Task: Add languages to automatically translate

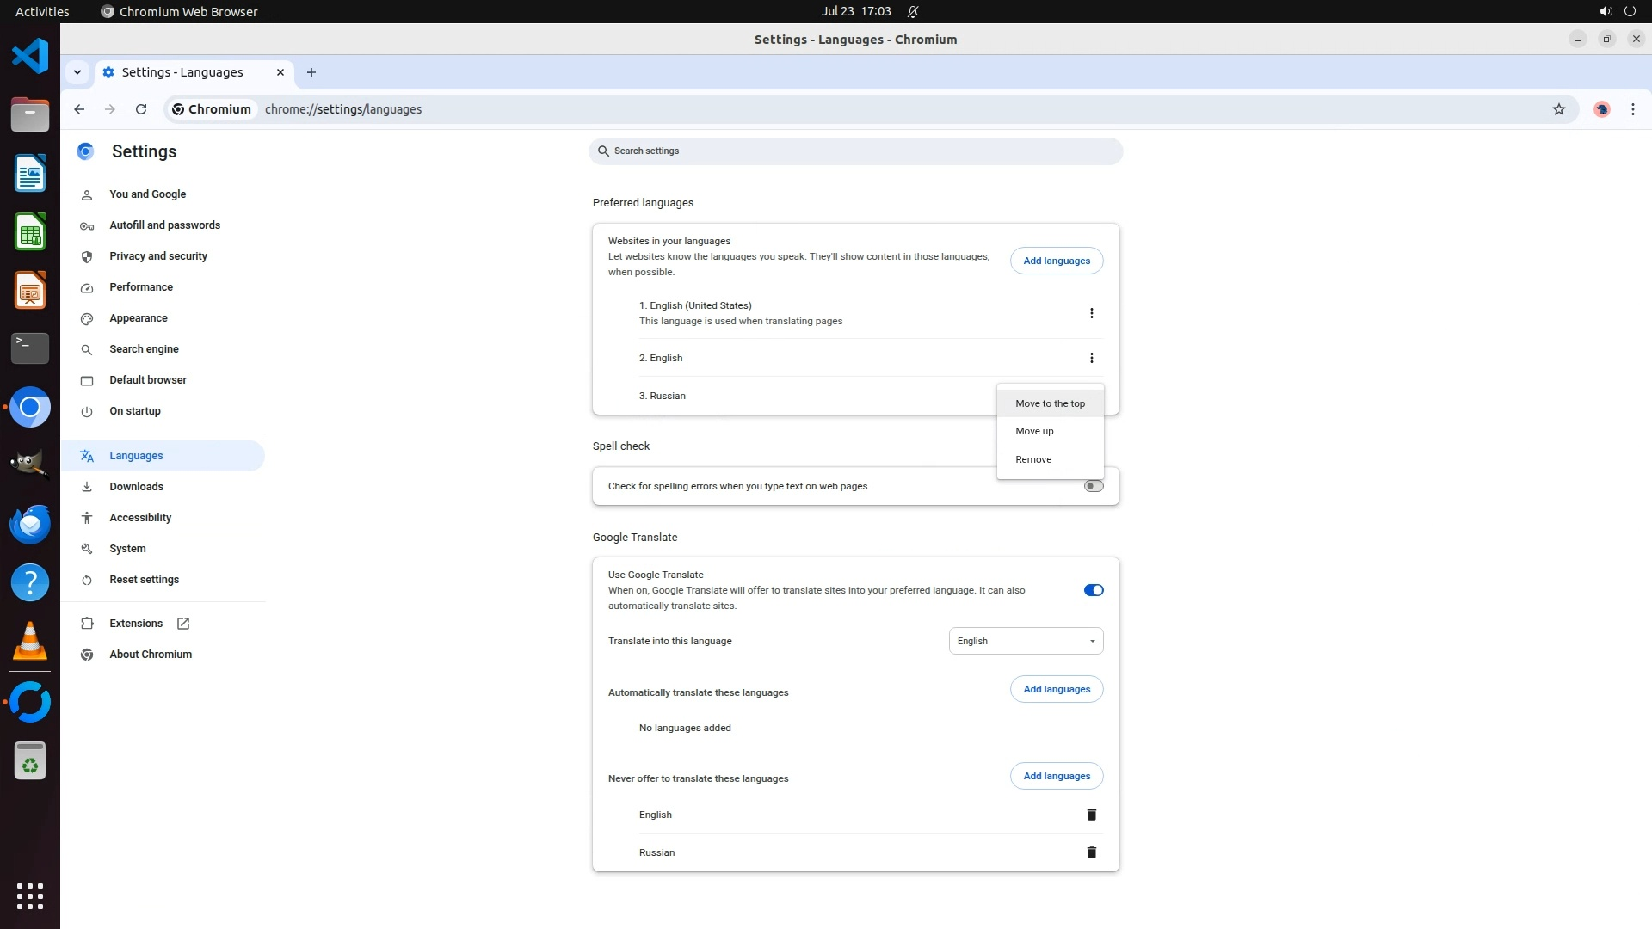Action: (1056, 689)
